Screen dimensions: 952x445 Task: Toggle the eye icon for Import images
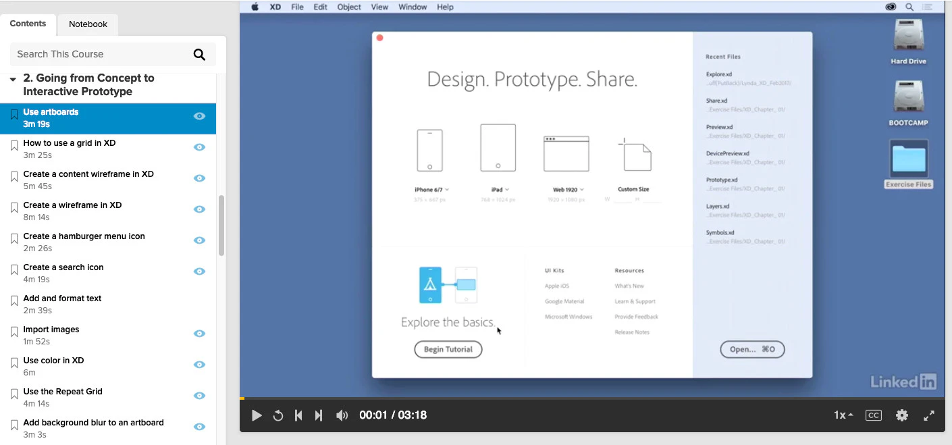199,333
